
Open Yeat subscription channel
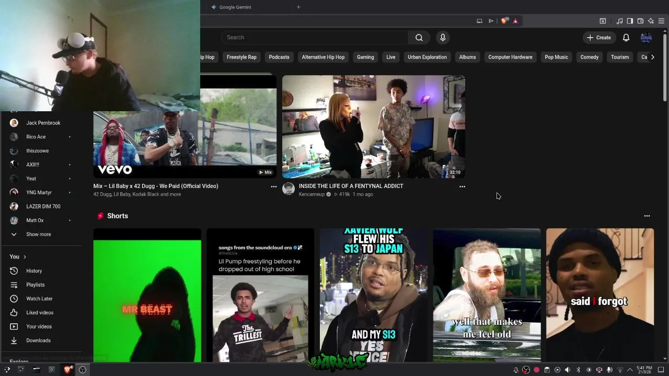[x=41, y=179]
